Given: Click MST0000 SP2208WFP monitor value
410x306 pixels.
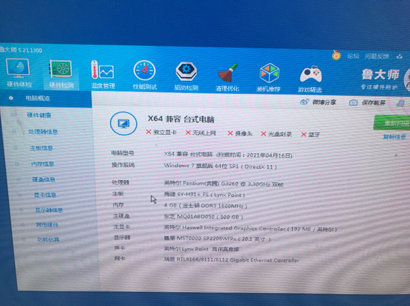Looking at the screenshot, I should click(x=217, y=239).
